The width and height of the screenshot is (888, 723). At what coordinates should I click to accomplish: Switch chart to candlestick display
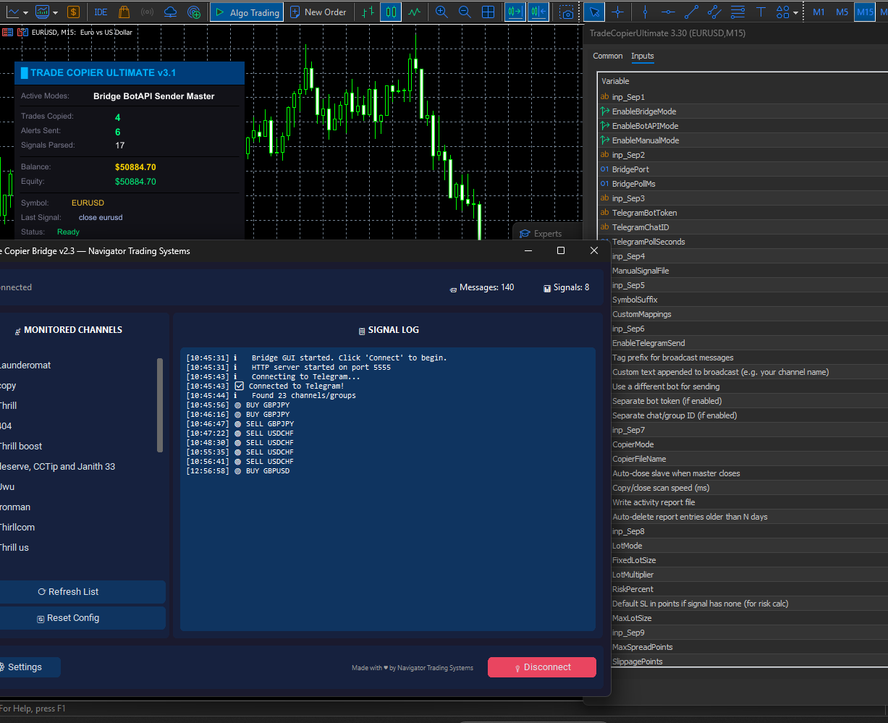coord(391,12)
